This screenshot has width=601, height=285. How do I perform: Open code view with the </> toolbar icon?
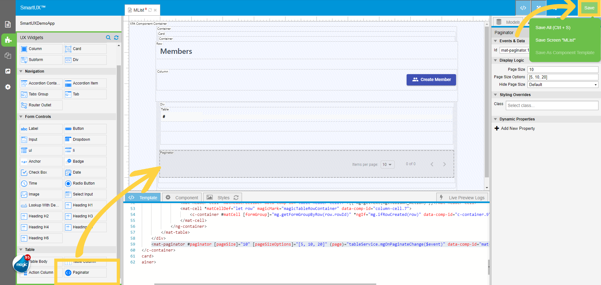(523, 8)
